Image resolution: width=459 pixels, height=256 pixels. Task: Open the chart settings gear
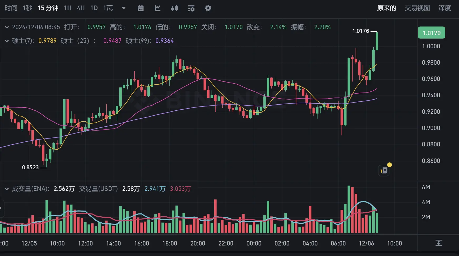tap(208, 8)
